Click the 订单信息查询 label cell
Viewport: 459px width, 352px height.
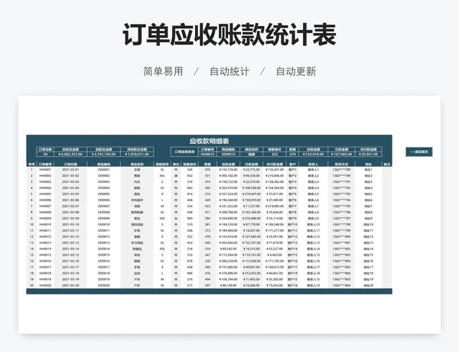(184, 152)
